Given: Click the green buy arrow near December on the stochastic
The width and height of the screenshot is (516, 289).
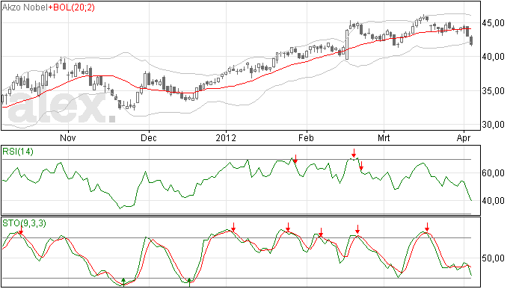Looking at the screenshot, I should pyautogui.click(x=123, y=282).
